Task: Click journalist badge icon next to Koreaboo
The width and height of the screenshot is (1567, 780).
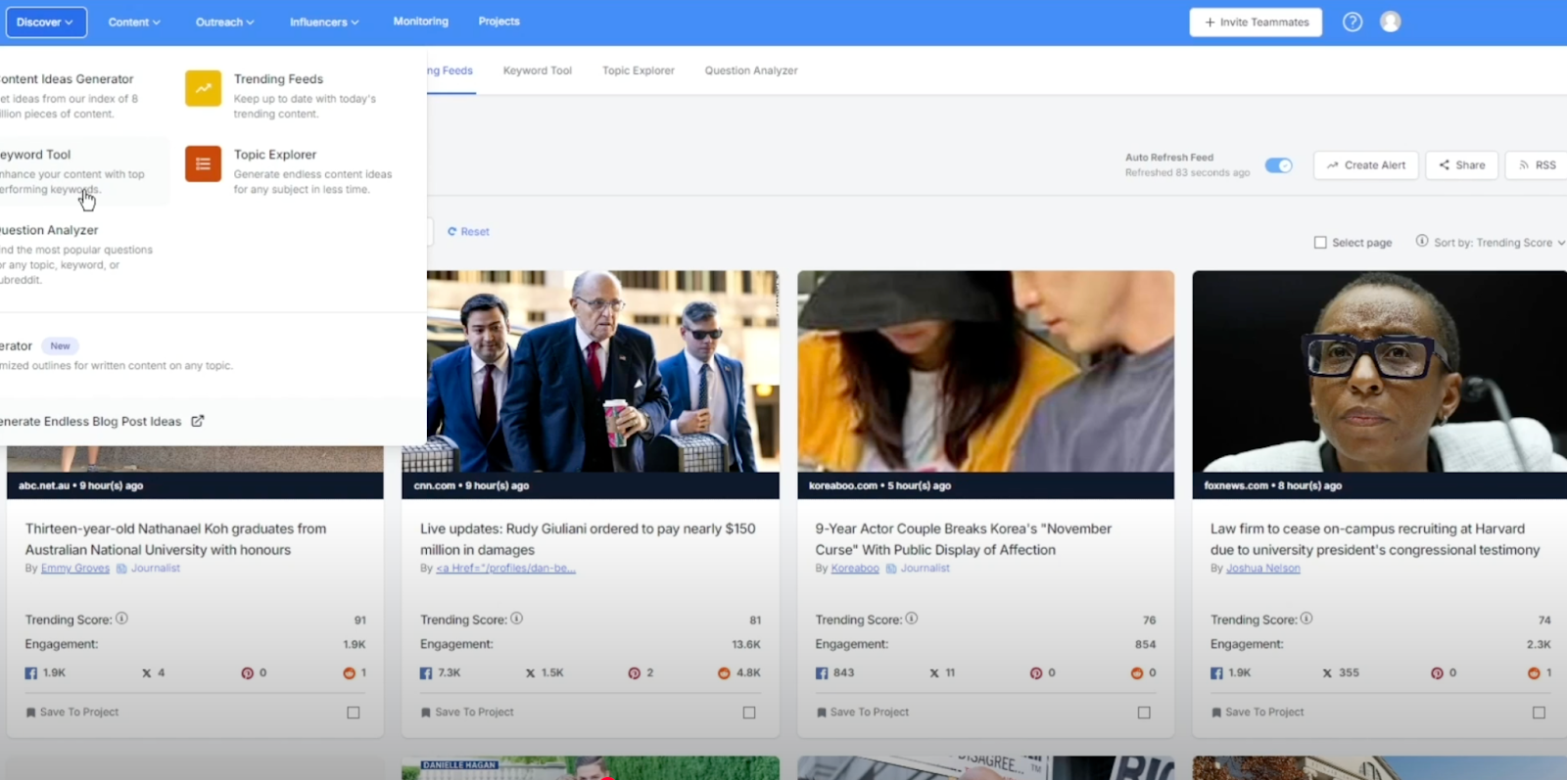Action: click(892, 569)
